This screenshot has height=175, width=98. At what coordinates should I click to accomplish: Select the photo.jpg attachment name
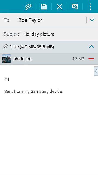tap(22, 59)
